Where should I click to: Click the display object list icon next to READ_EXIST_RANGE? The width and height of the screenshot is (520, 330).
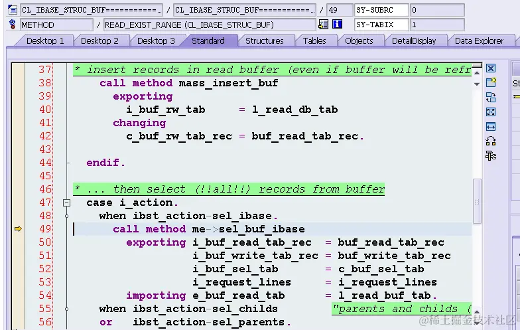[324, 24]
